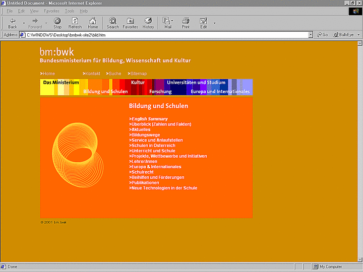Open Projekte, Wettbewerbe und Initiativen link
Image resolution: width=363 pixels, height=272 pixels.
[x=168, y=156]
